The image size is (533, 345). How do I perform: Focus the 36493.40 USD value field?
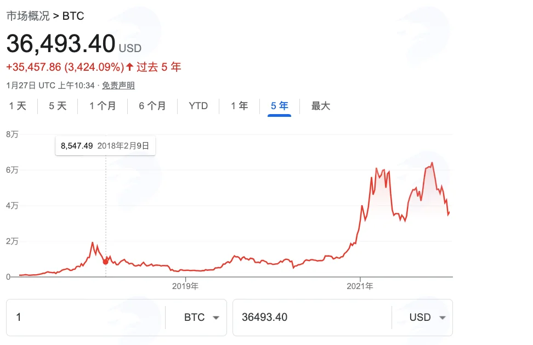[x=312, y=318]
